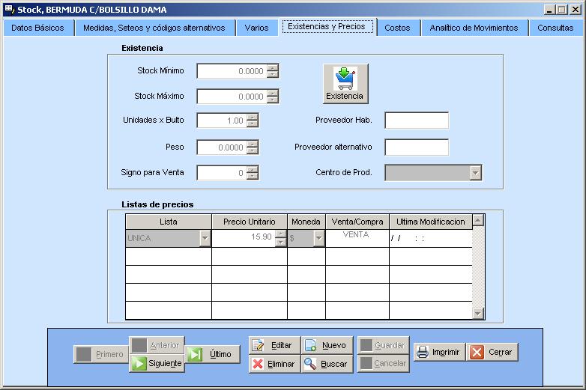The width and height of the screenshot is (586, 390).
Task: Open the Moneda currency dropdown
Action: tap(318, 239)
